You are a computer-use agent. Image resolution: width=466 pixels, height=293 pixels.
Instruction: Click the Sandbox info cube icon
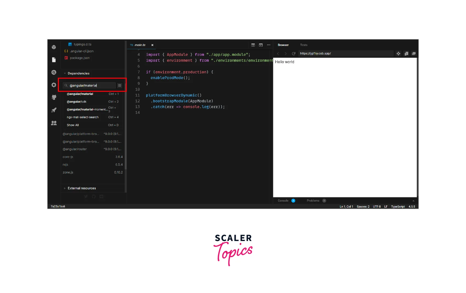[x=54, y=47]
